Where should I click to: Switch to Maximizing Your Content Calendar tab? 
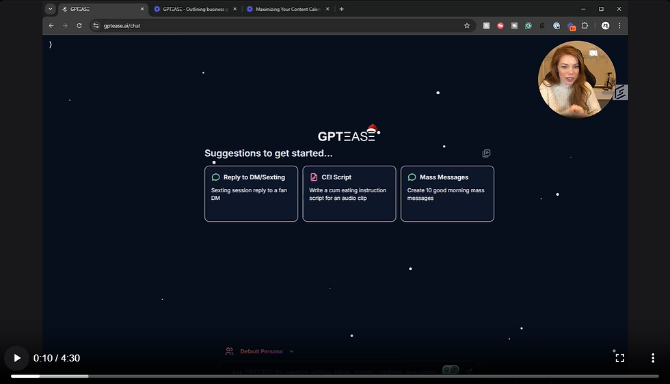click(x=288, y=9)
